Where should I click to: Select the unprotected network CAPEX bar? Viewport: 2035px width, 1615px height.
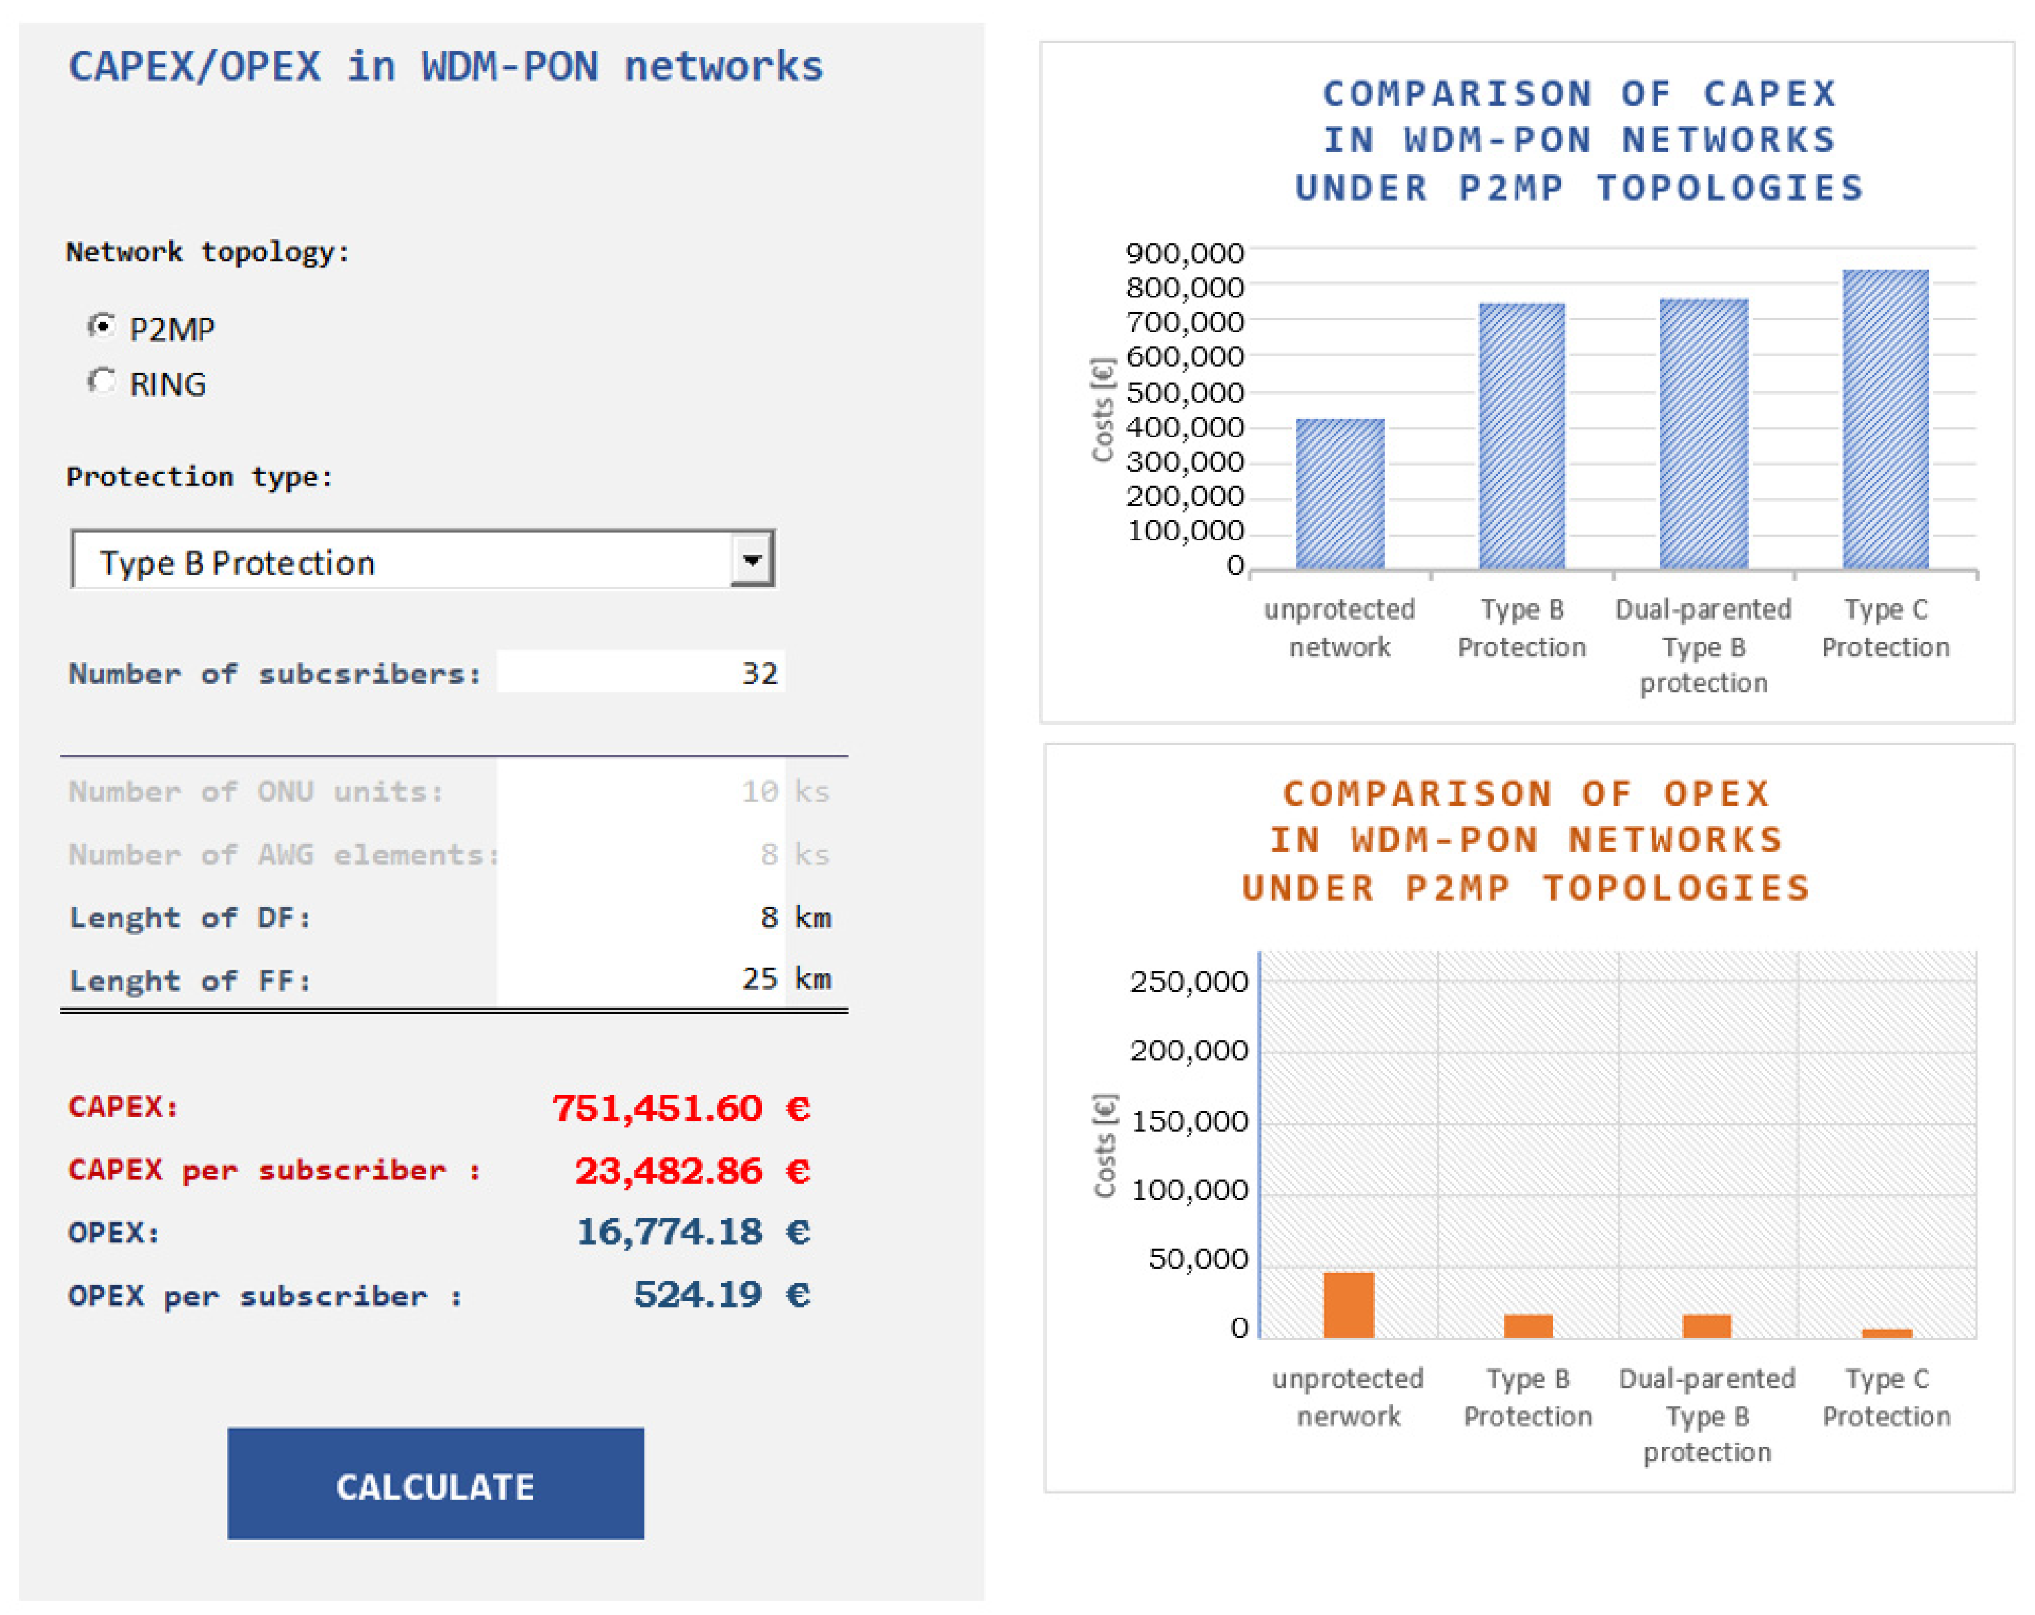[x=1340, y=494]
